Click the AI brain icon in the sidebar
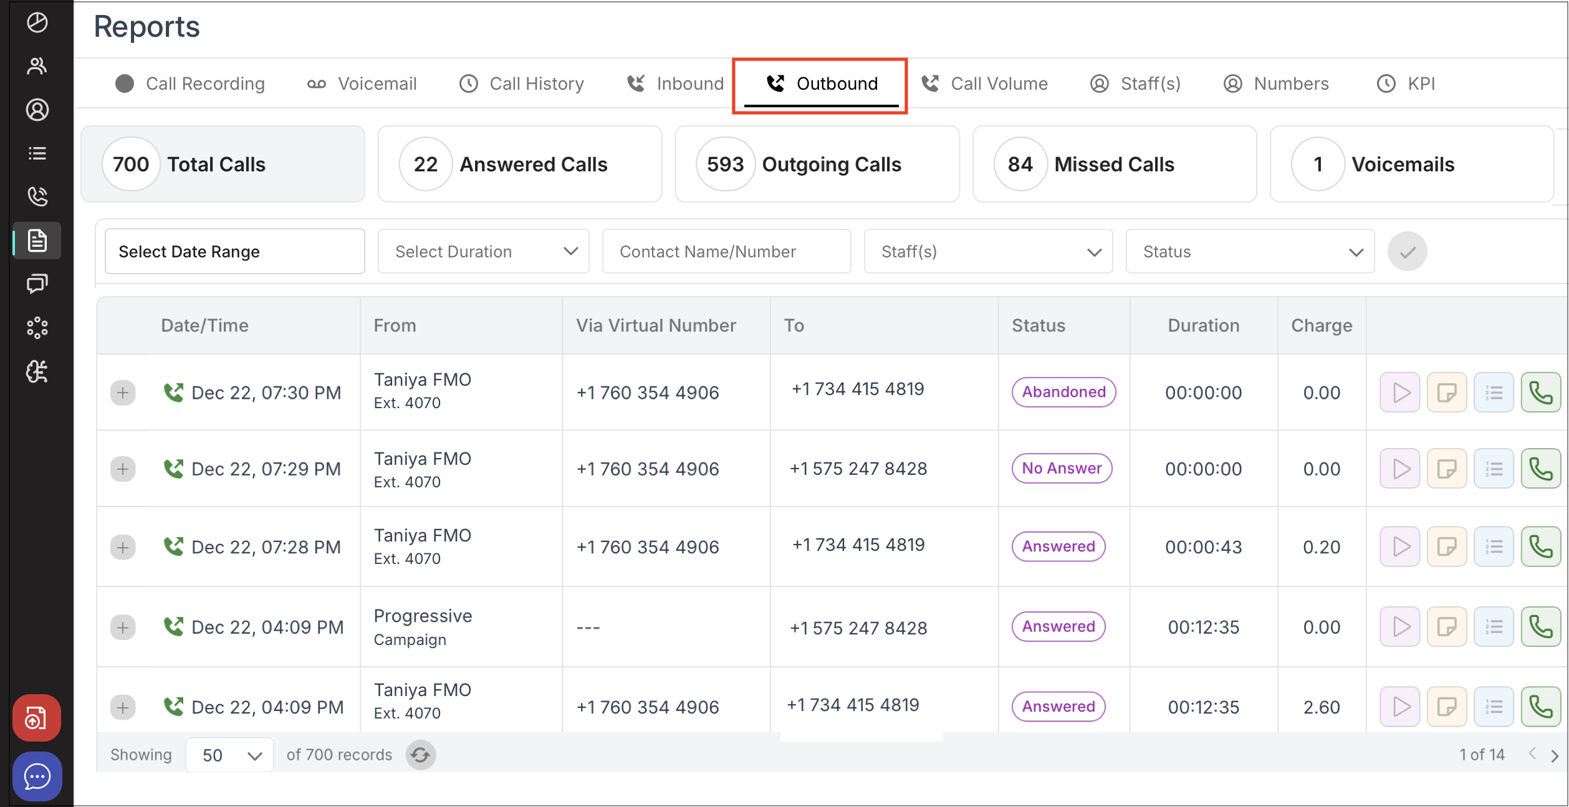The width and height of the screenshot is (1569, 807). tap(37, 371)
